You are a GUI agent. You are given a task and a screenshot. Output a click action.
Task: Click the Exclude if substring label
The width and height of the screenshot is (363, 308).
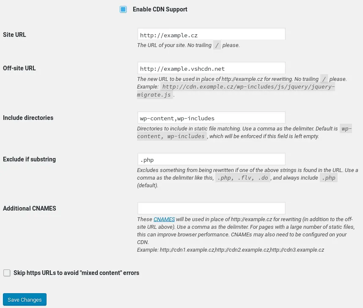pyautogui.click(x=29, y=159)
